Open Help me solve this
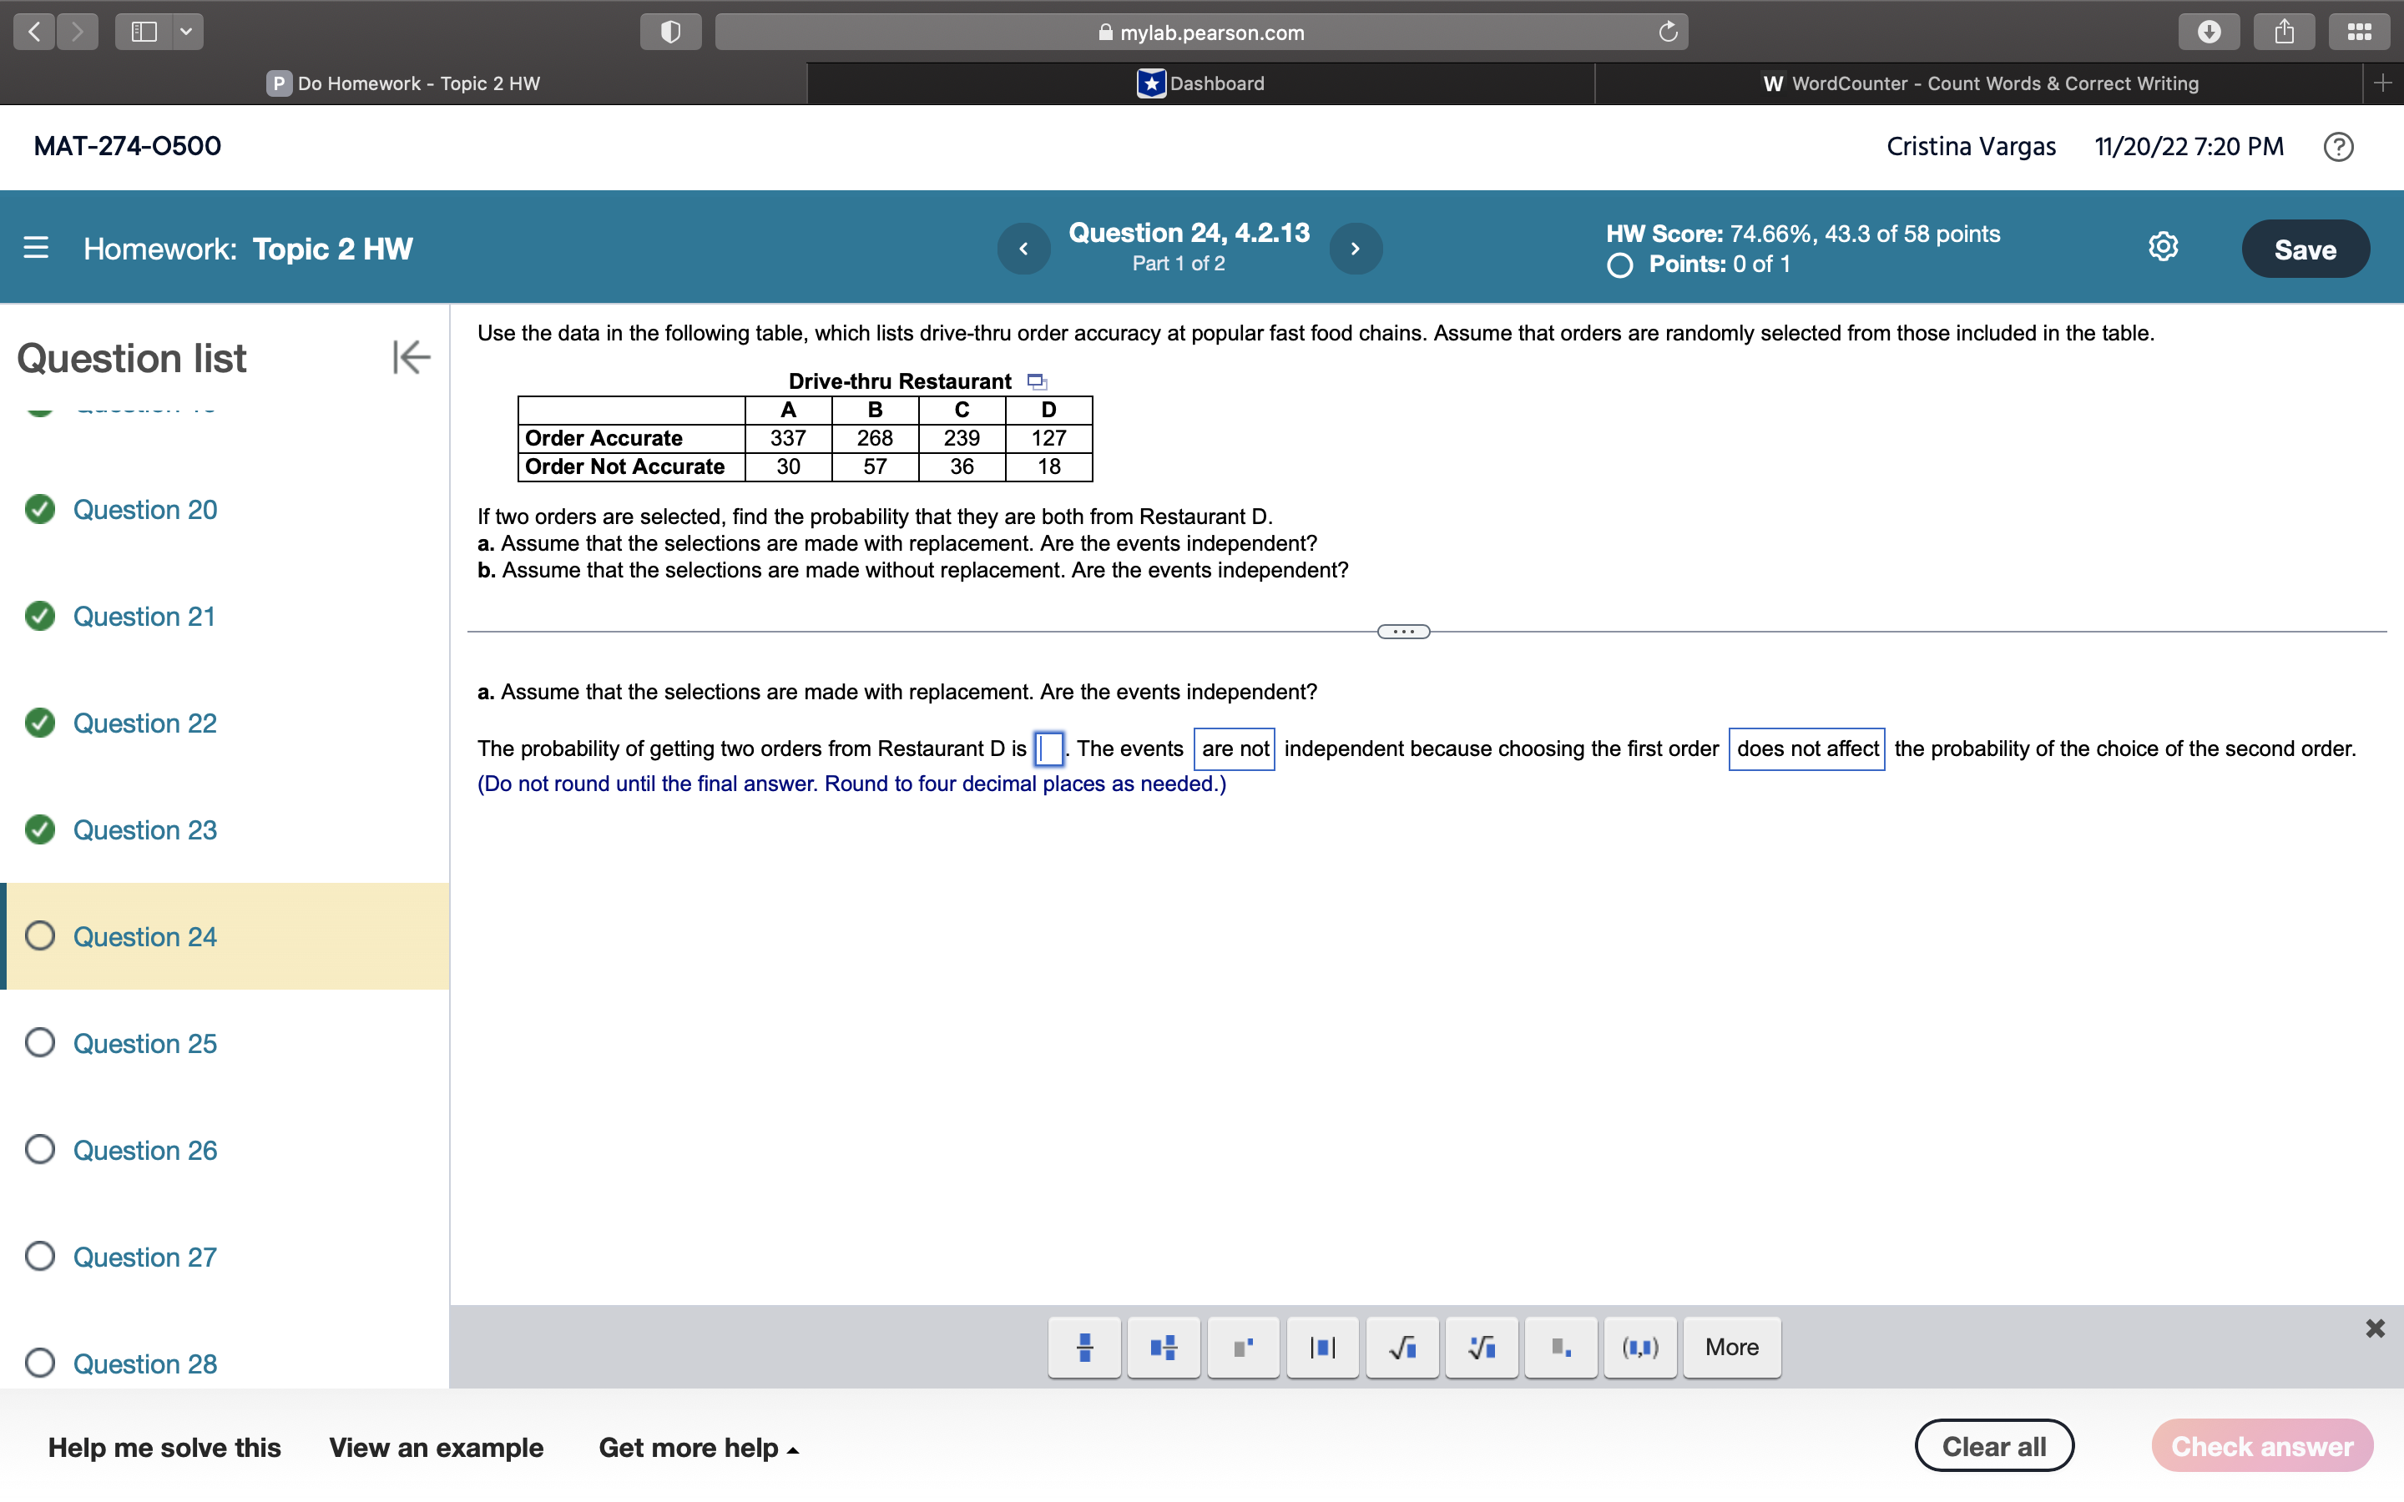Image resolution: width=2404 pixels, height=1502 pixels. click(x=165, y=1448)
